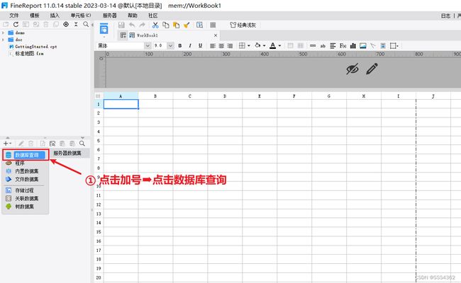Align cell text left
This screenshot has height=283, width=461.
point(213,46)
